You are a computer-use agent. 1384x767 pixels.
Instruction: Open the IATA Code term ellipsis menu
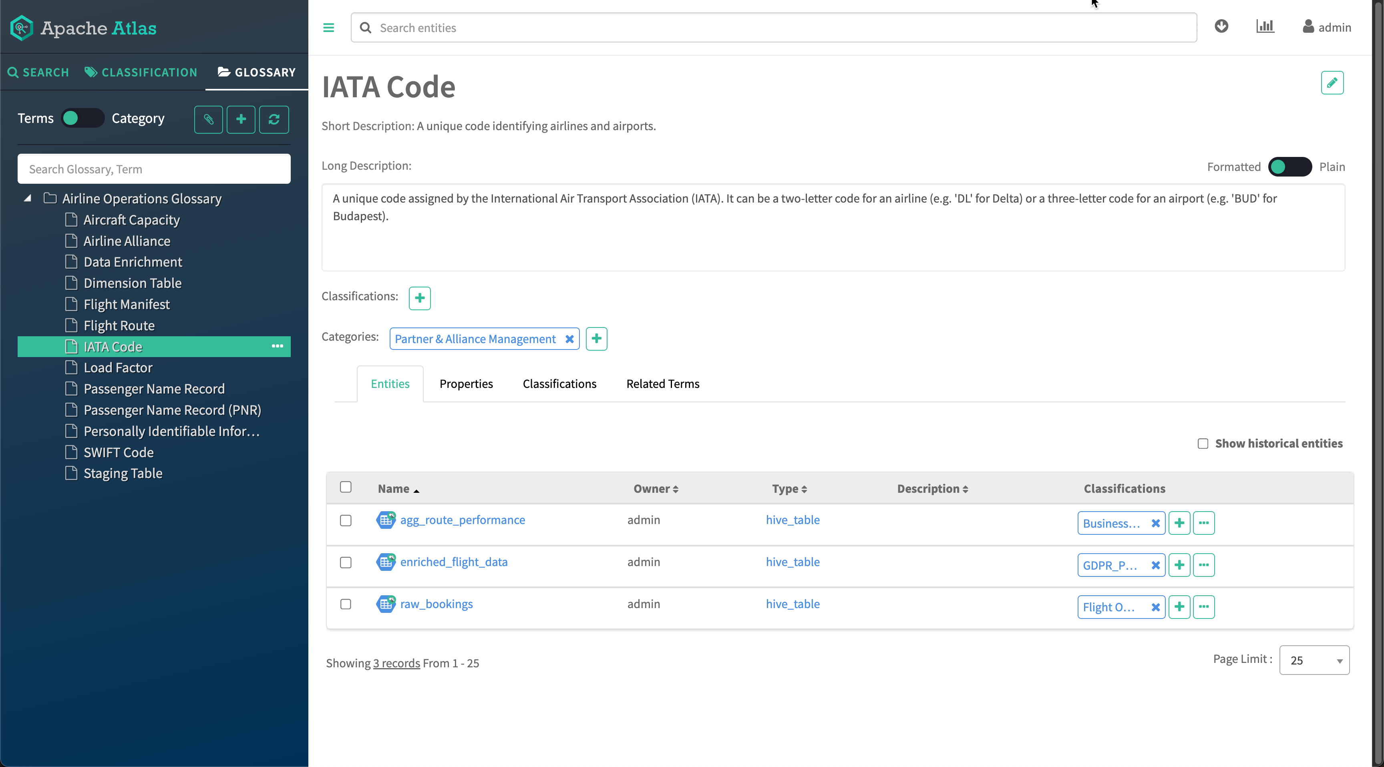(277, 346)
